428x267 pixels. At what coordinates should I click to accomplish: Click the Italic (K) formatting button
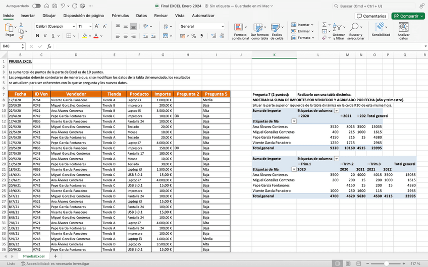pyautogui.click(x=45, y=36)
